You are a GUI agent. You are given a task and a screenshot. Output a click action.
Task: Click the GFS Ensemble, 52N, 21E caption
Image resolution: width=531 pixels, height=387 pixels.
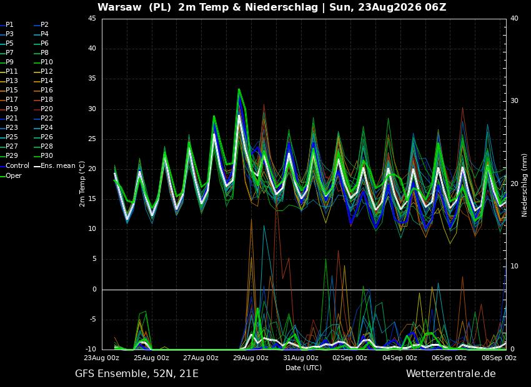coord(137,374)
